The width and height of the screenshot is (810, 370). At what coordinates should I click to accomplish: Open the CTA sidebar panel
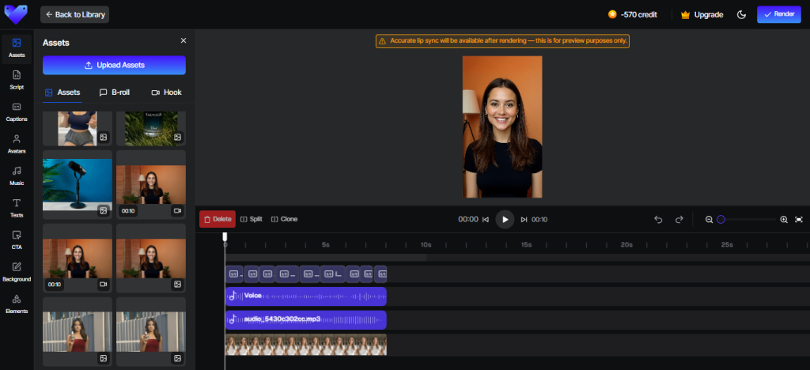point(17,240)
